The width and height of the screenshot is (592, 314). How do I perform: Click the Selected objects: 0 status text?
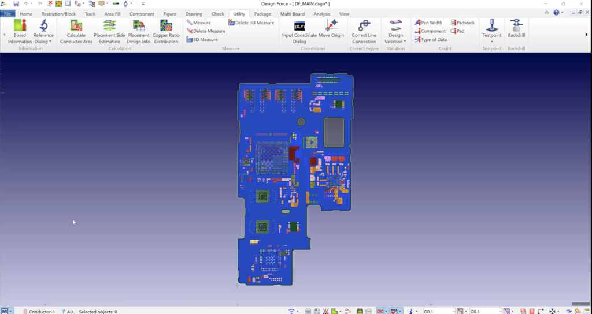98,312
